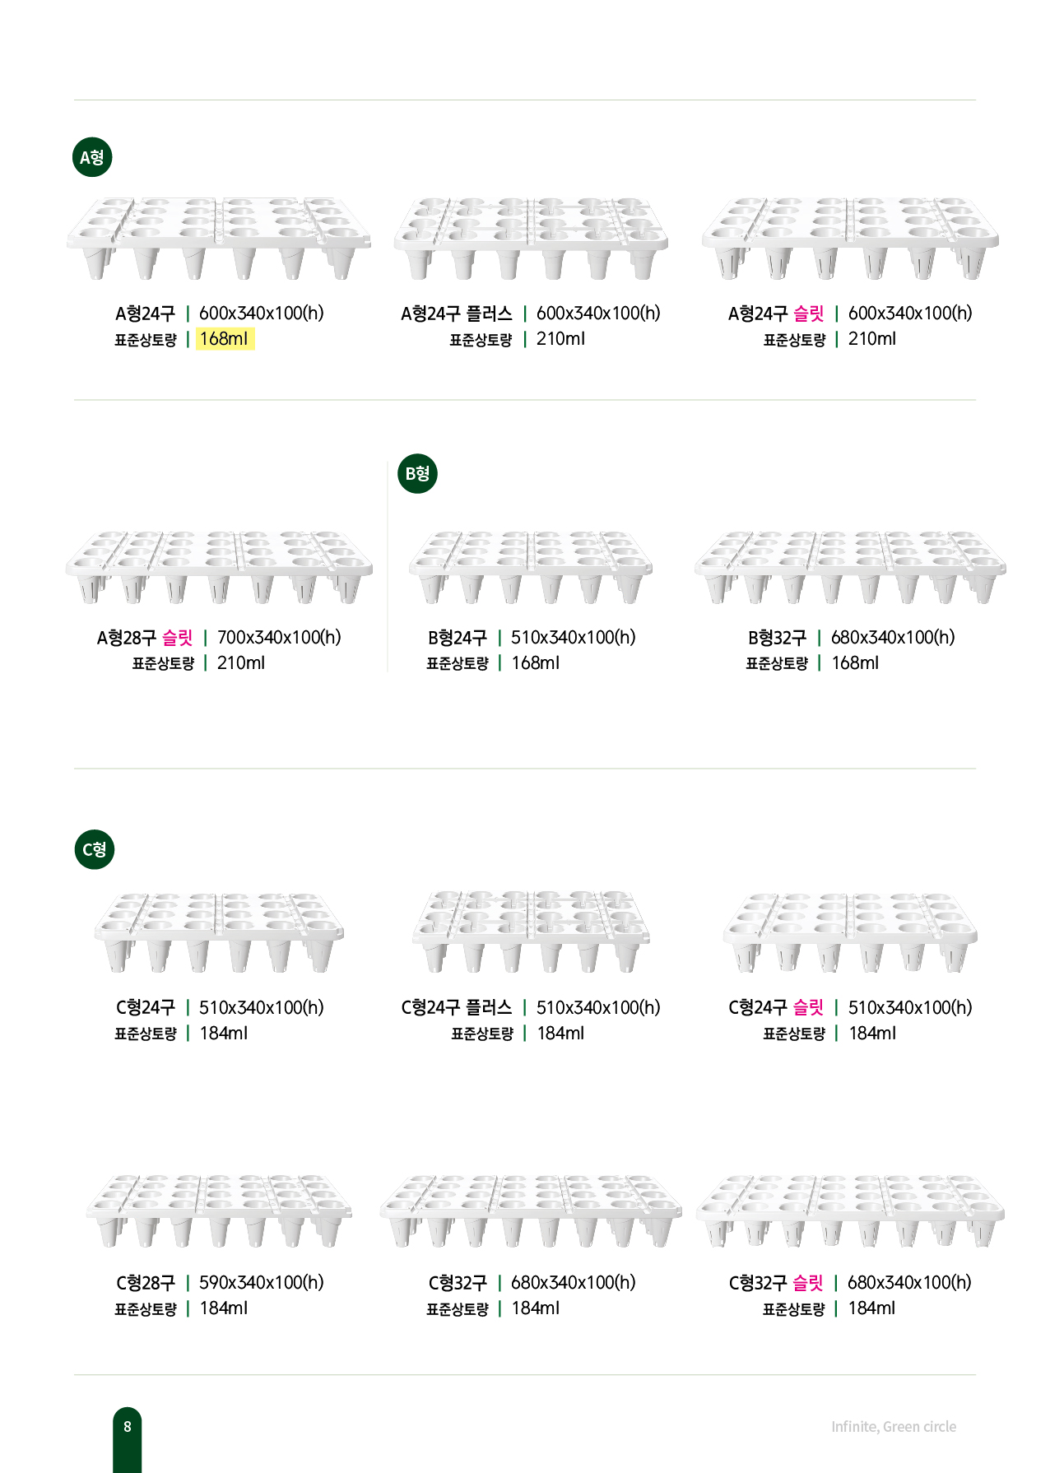Click the page number 8 badge
The height and width of the screenshot is (1473, 1050).
127,1426
